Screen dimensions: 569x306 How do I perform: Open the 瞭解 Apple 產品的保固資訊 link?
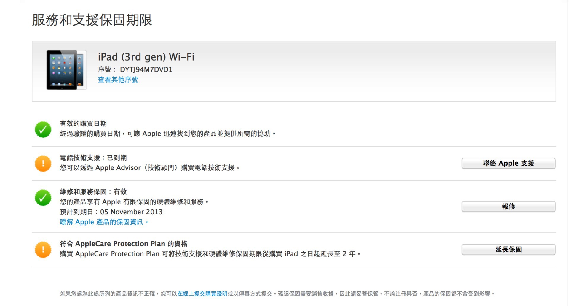[x=103, y=222]
